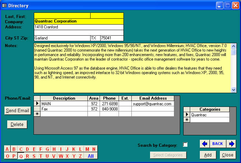Screen dimensions: 241x163
Task: Filter directory by letter A
Action: point(7,149)
